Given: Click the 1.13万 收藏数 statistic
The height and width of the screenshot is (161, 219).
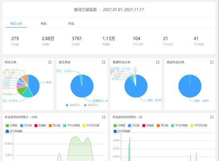Looking at the screenshot, I should click(108, 41).
